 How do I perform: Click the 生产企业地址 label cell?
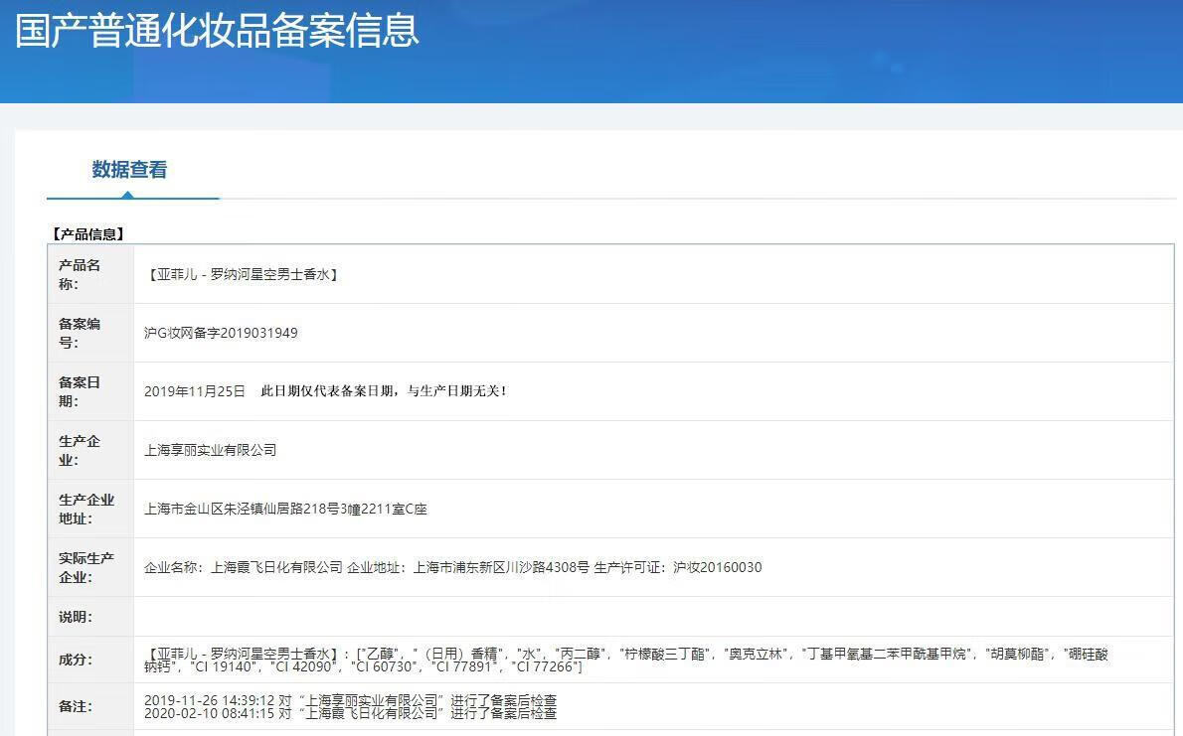tap(90, 509)
